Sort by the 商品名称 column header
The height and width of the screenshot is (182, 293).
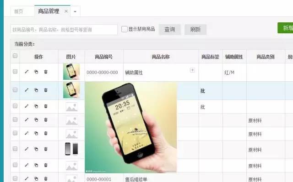point(161,57)
